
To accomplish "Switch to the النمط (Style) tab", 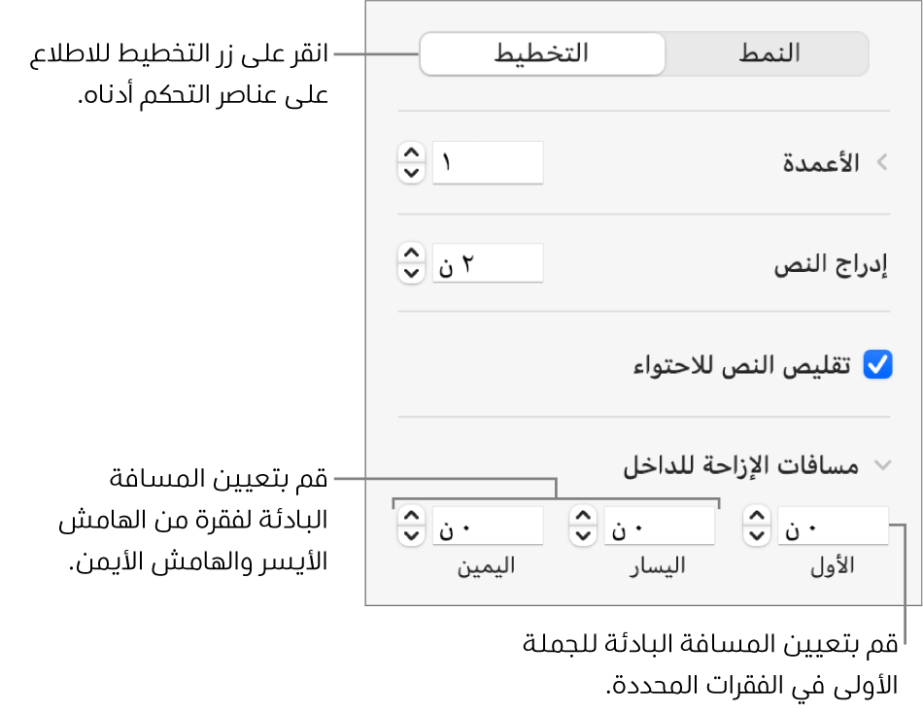I will point(766,53).
